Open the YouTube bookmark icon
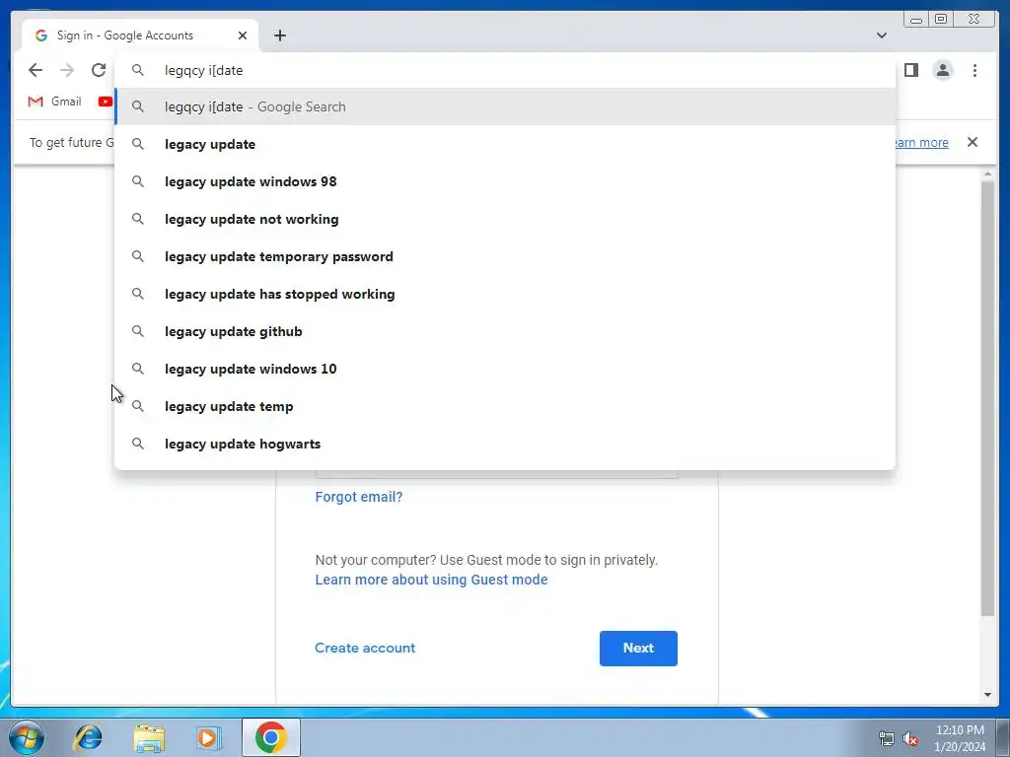Image resolution: width=1010 pixels, height=757 pixels. tap(105, 102)
